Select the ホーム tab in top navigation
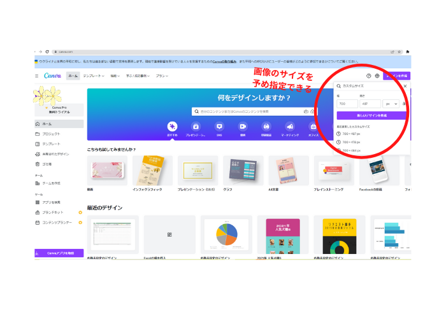The image size is (446, 310). 73,76
